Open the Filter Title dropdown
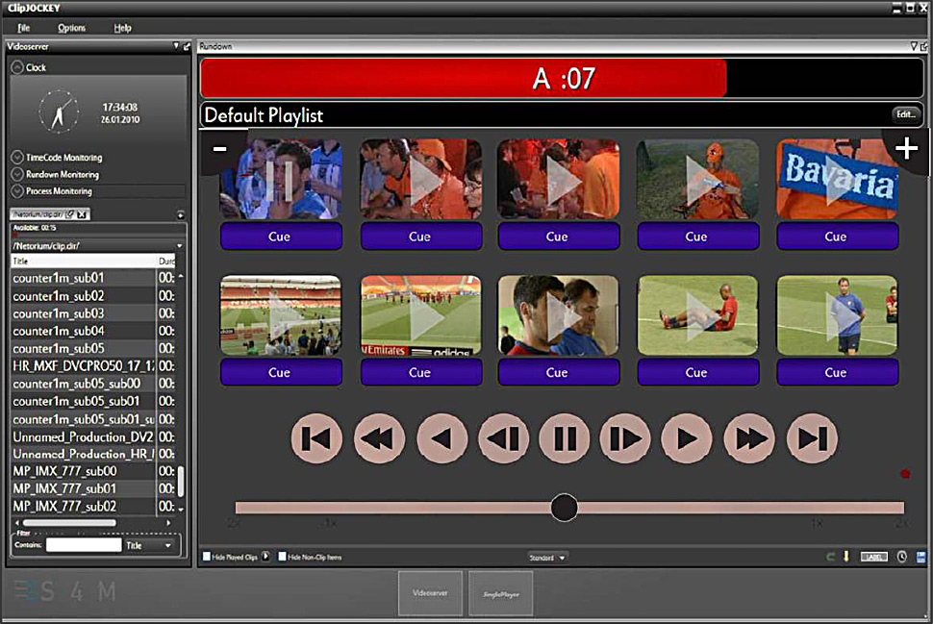 click(x=152, y=545)
